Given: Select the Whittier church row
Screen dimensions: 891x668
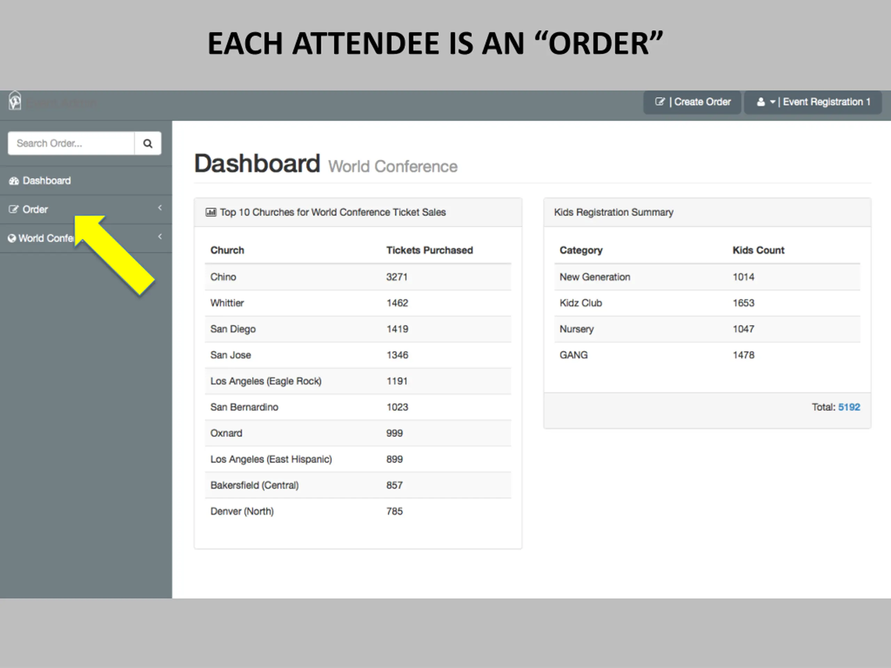Looking at the screenshot, I should [358, 303].
